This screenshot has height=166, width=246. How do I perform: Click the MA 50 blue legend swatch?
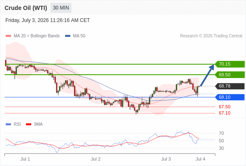click(68, 36)
